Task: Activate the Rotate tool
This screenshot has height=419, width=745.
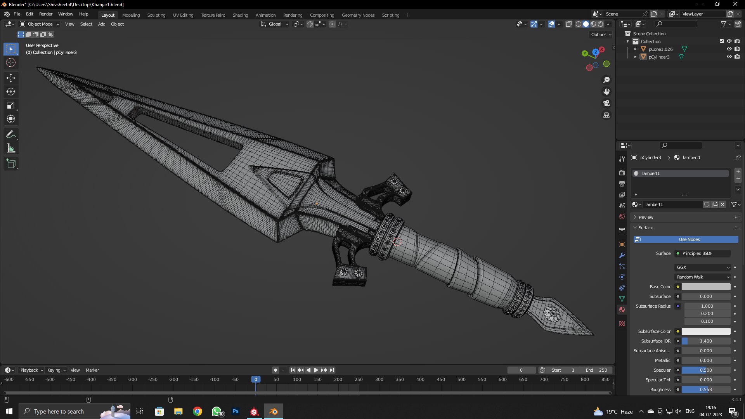Action: (11, 92)
